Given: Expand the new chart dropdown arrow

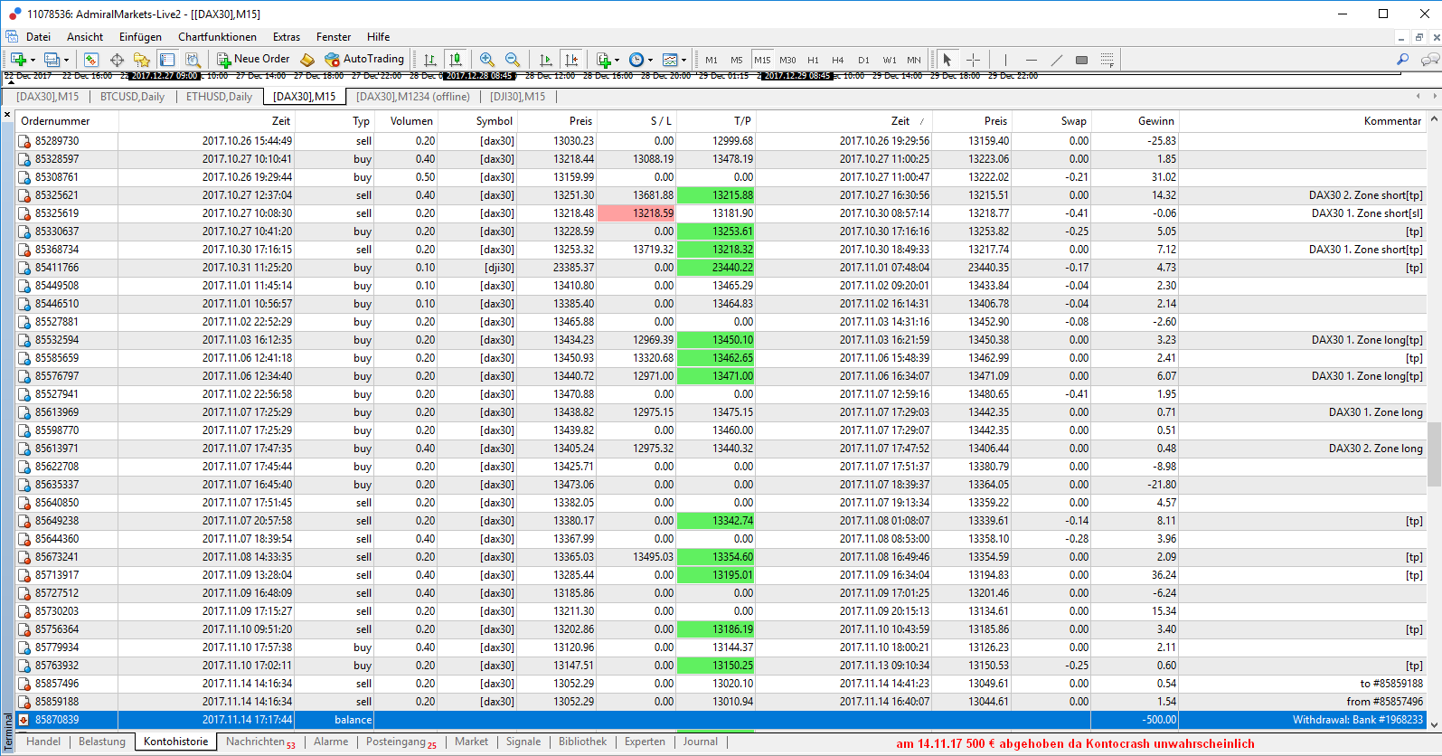Looking at the screenshot, I should pyautogui.click(x=33, y=61).
